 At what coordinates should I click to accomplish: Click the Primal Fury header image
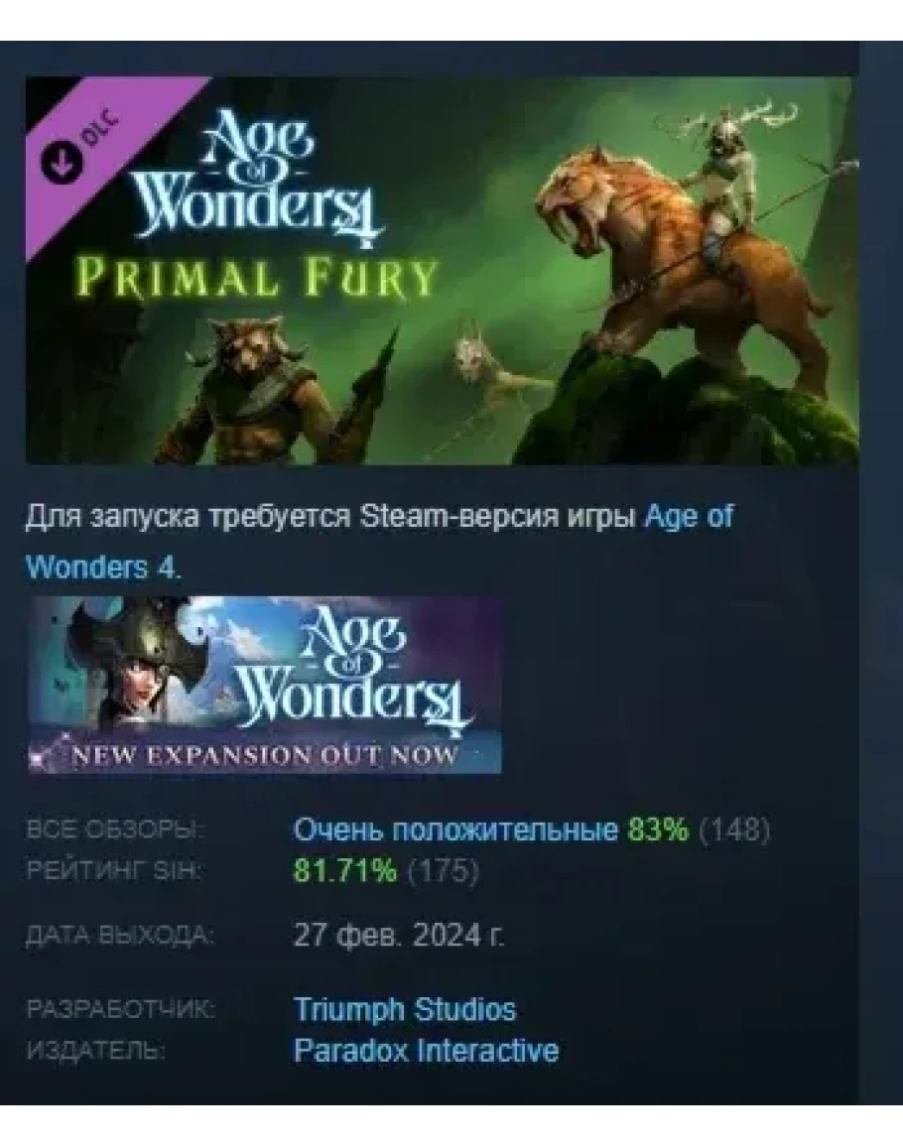[442, 270]
